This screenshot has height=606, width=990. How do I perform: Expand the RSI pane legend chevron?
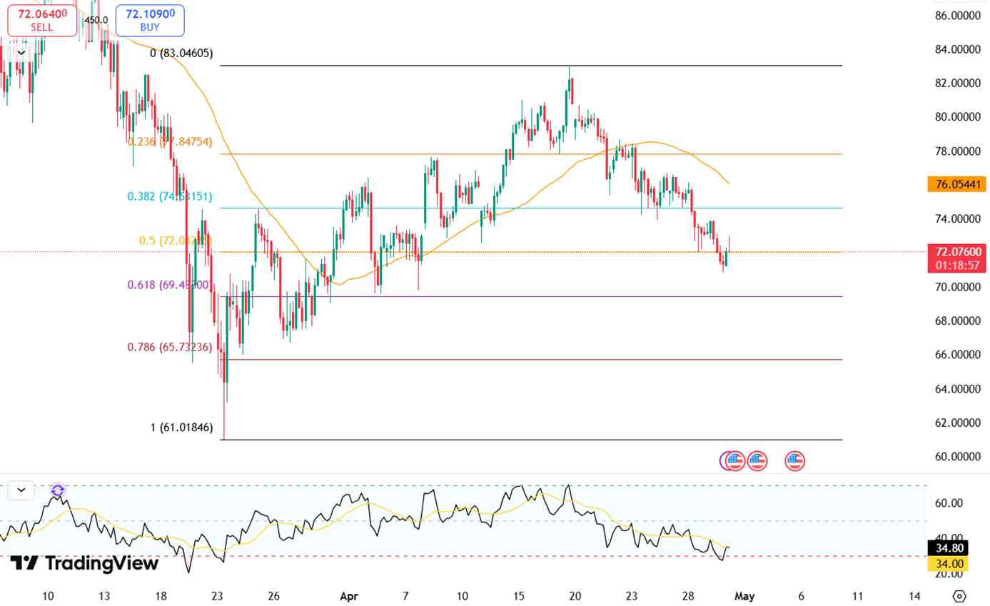[x=21, y=490]
